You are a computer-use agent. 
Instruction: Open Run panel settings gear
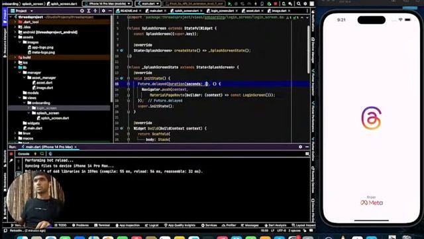click(300, 147)
